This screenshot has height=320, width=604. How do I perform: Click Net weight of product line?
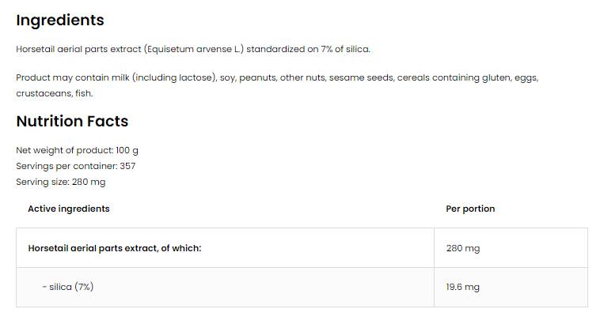[x=78, y=150]
